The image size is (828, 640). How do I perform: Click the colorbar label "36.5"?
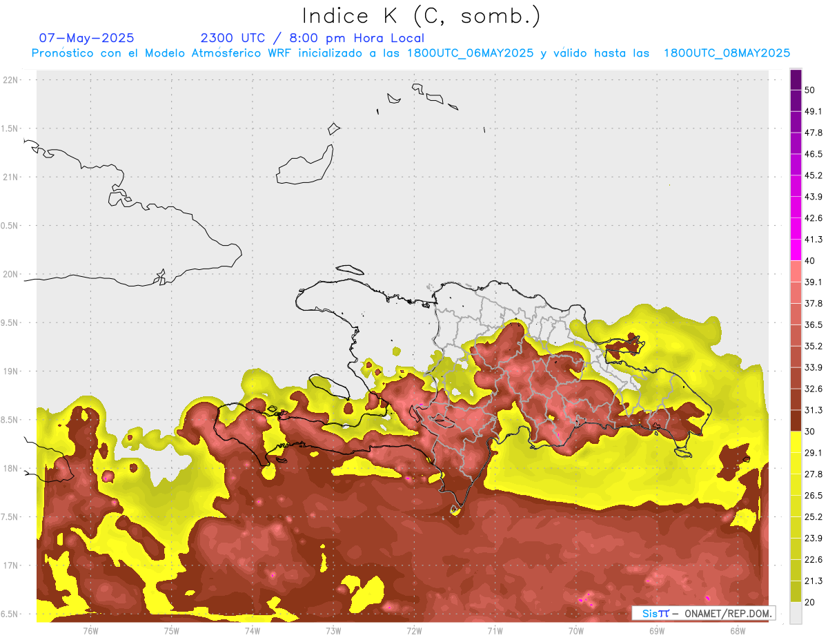[814, 324]
